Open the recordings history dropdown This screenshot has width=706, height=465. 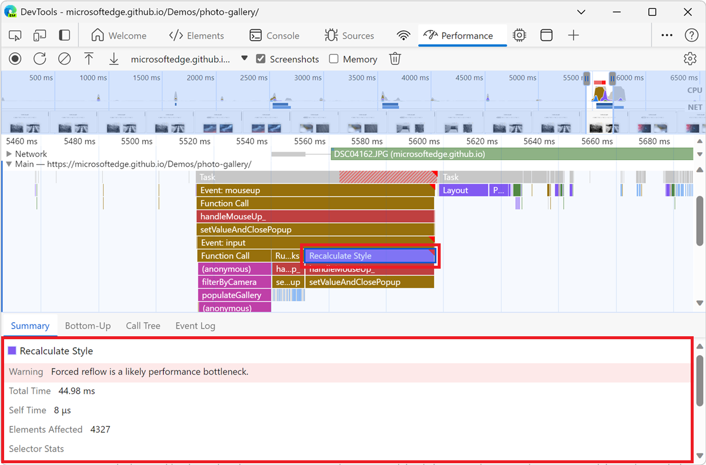pyautogui.click(x=244, y=58)
